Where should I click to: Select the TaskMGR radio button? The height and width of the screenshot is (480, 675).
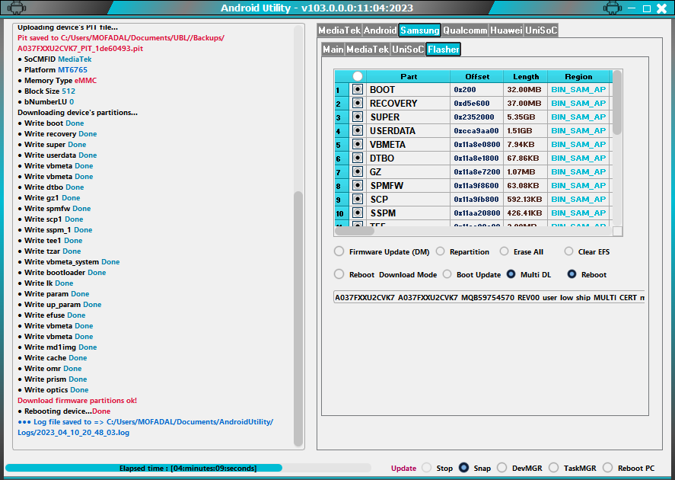[x=553, y=468]
